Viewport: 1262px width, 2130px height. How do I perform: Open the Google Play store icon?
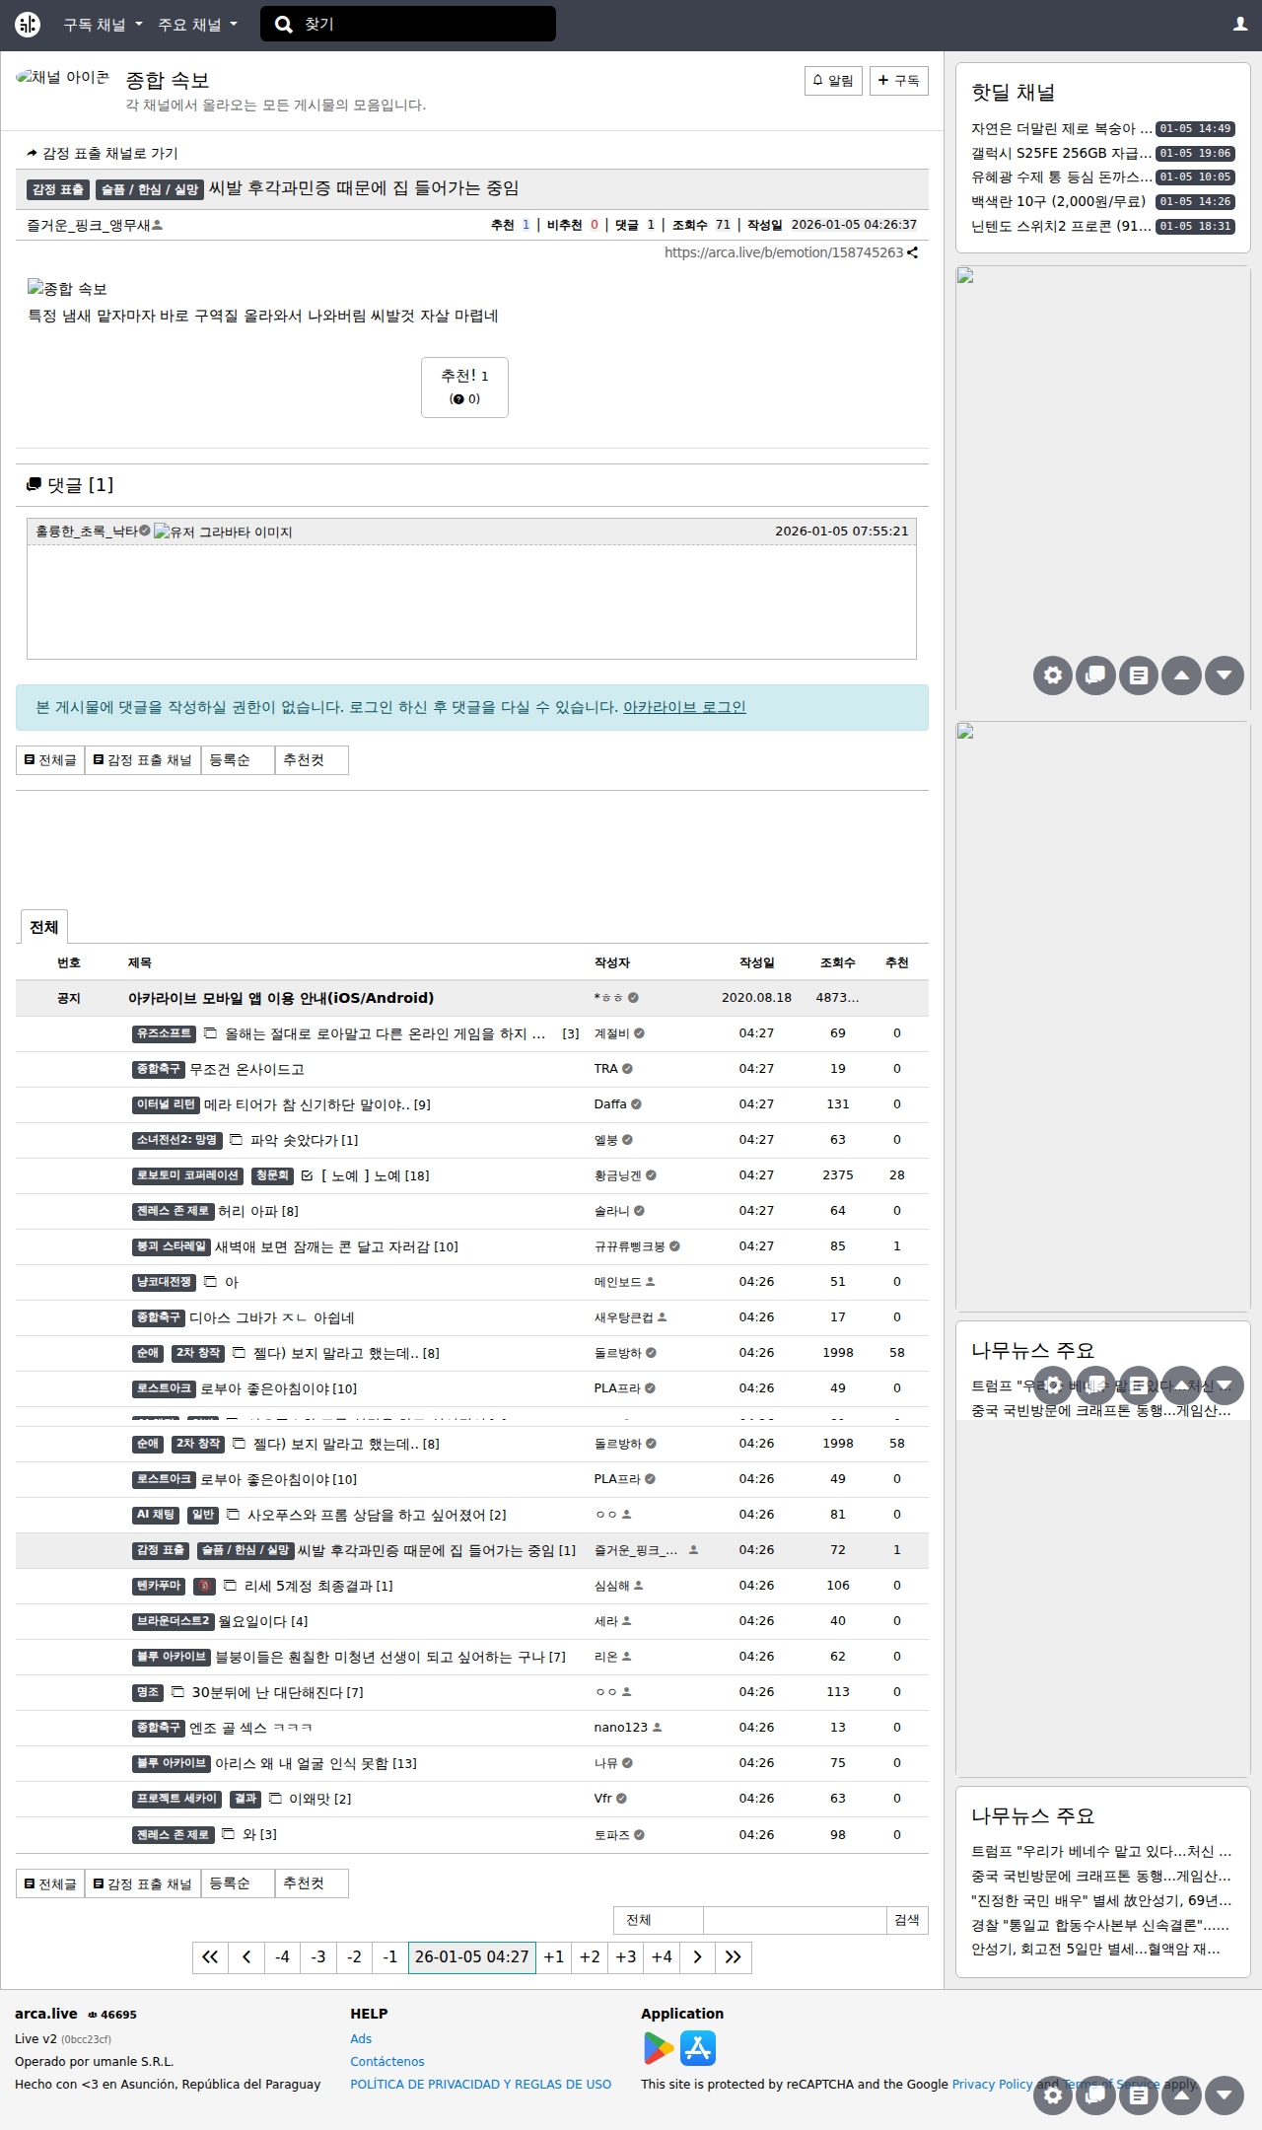pos(658,2048)
